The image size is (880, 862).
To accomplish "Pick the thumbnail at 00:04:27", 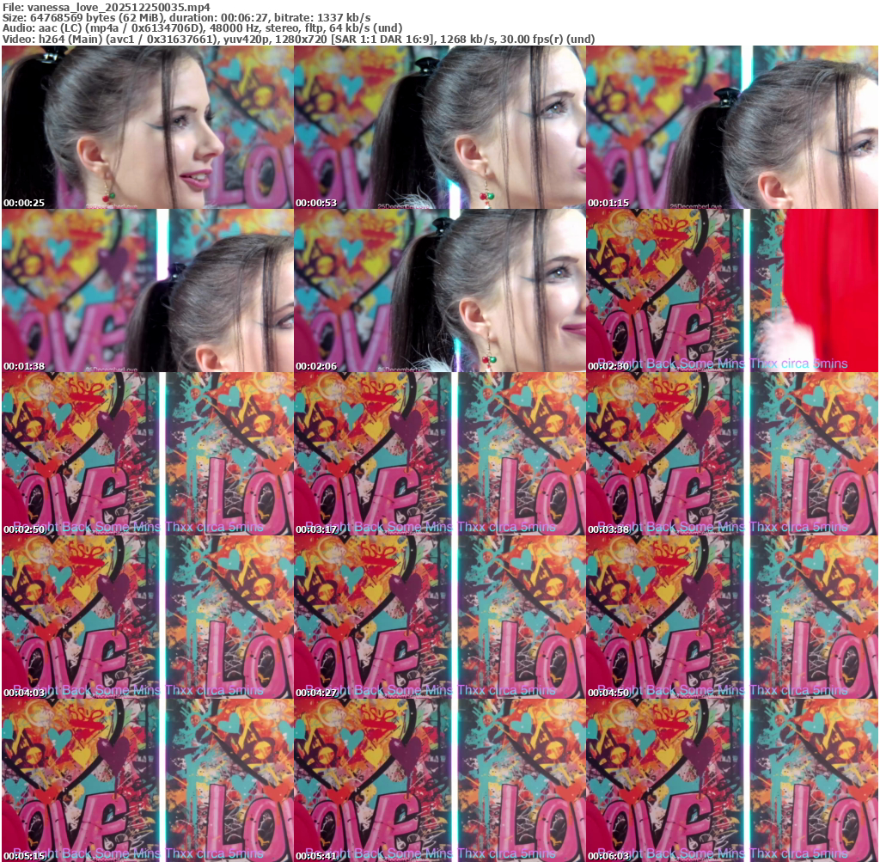I will click(x=440, y=617).
